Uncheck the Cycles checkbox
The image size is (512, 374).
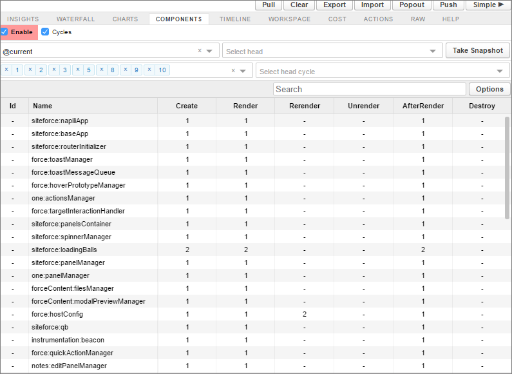click(x=45, y=32)
